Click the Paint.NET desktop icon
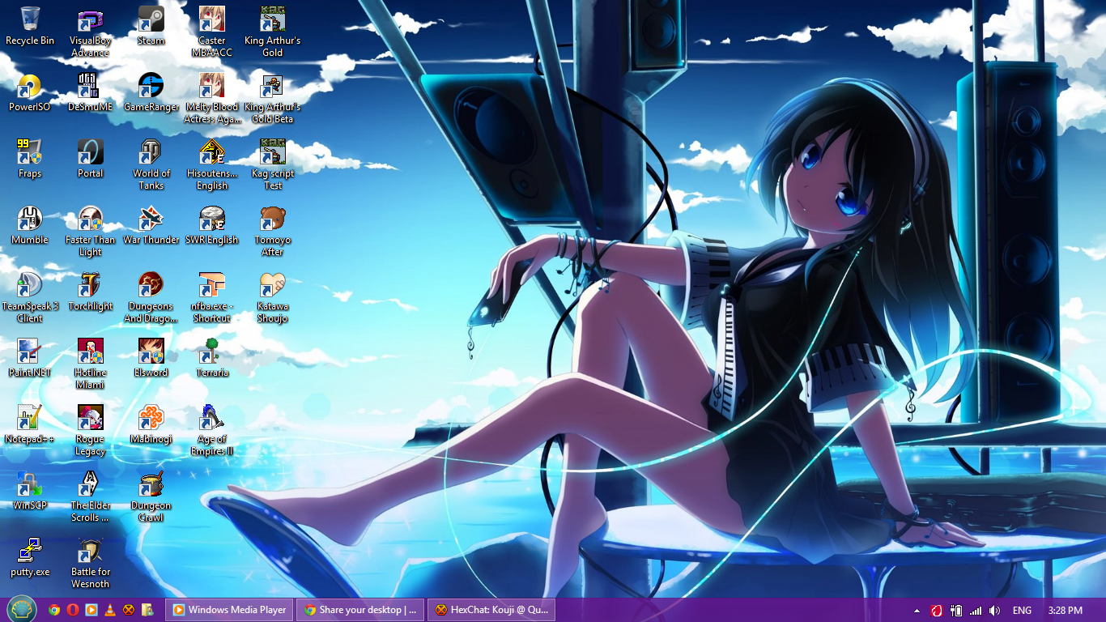This screenshot has height=622, width=1106. point(30,356)
